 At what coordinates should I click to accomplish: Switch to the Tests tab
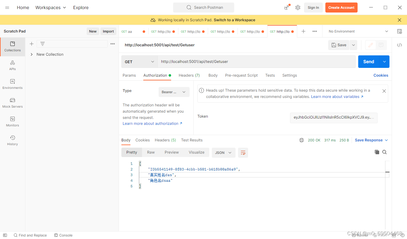[270, 75]
